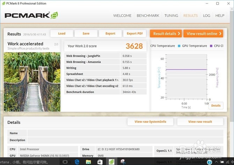Click the Name field
The width and height of the screenshot is (234, 165).
pos(125,133)
